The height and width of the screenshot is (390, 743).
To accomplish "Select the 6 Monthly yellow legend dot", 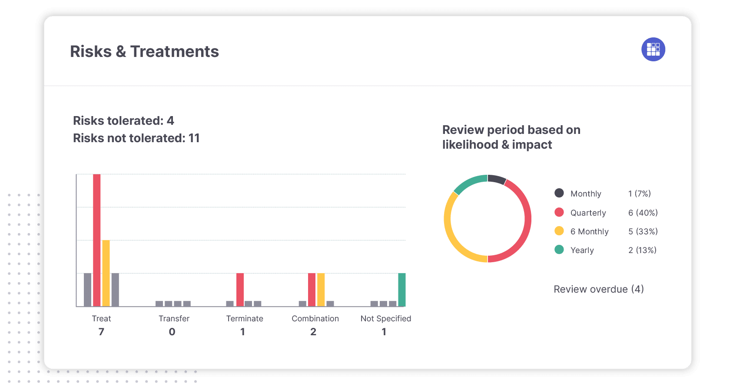I will 559,231.
